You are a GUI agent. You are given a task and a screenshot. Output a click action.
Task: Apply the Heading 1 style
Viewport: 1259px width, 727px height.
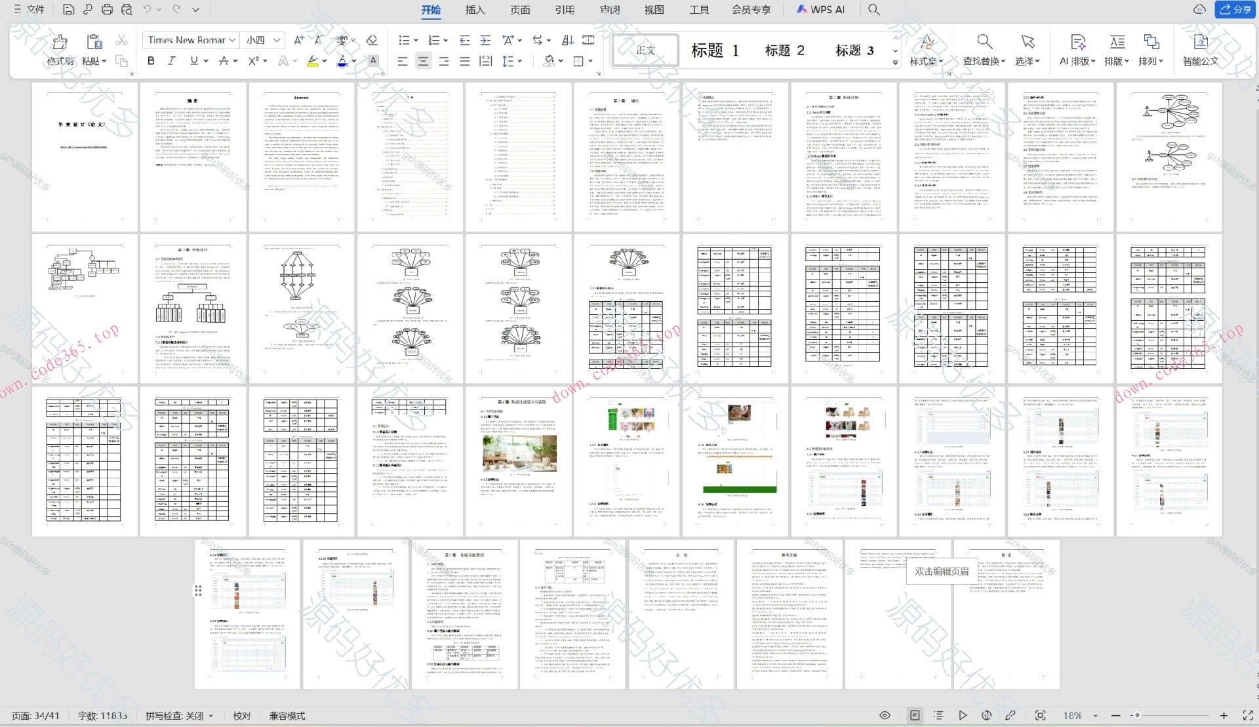715,51
